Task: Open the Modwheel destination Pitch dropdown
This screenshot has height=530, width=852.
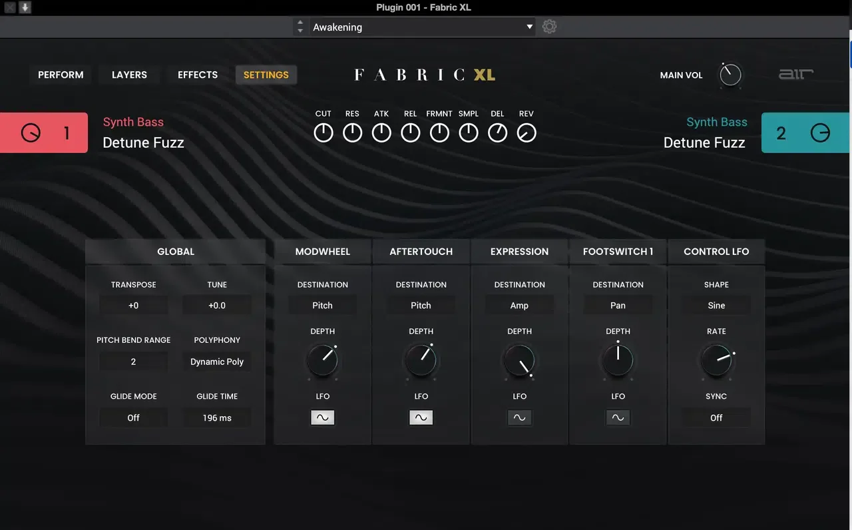Action: 323,306
